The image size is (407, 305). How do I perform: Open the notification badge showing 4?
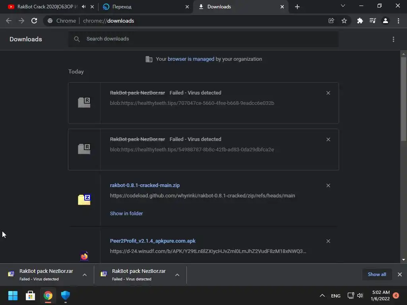click(396, 295)
